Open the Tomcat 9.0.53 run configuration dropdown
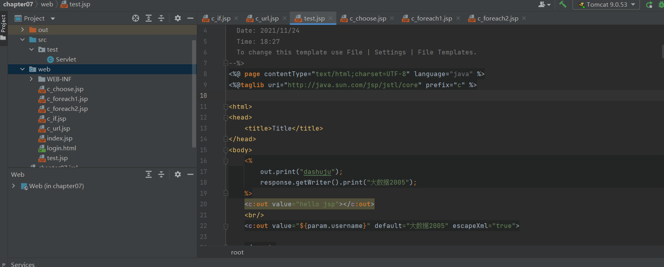The image size is (664, 267). 606,5
